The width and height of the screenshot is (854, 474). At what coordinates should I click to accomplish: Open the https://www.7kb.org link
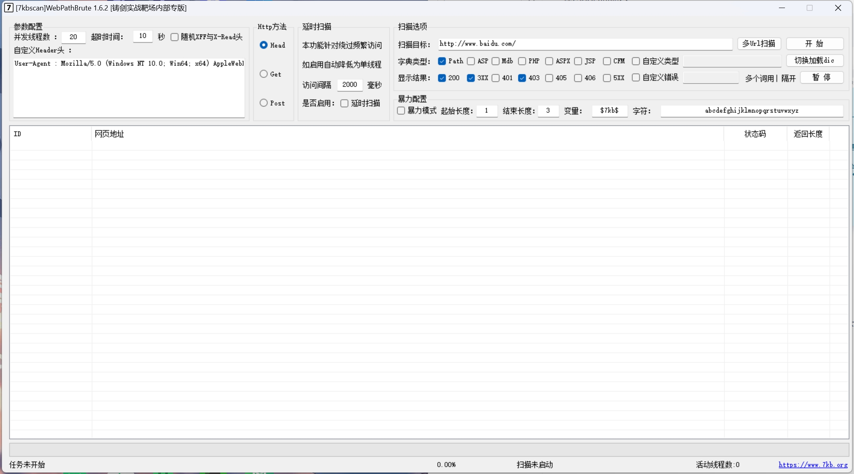[x=813, y=464]
